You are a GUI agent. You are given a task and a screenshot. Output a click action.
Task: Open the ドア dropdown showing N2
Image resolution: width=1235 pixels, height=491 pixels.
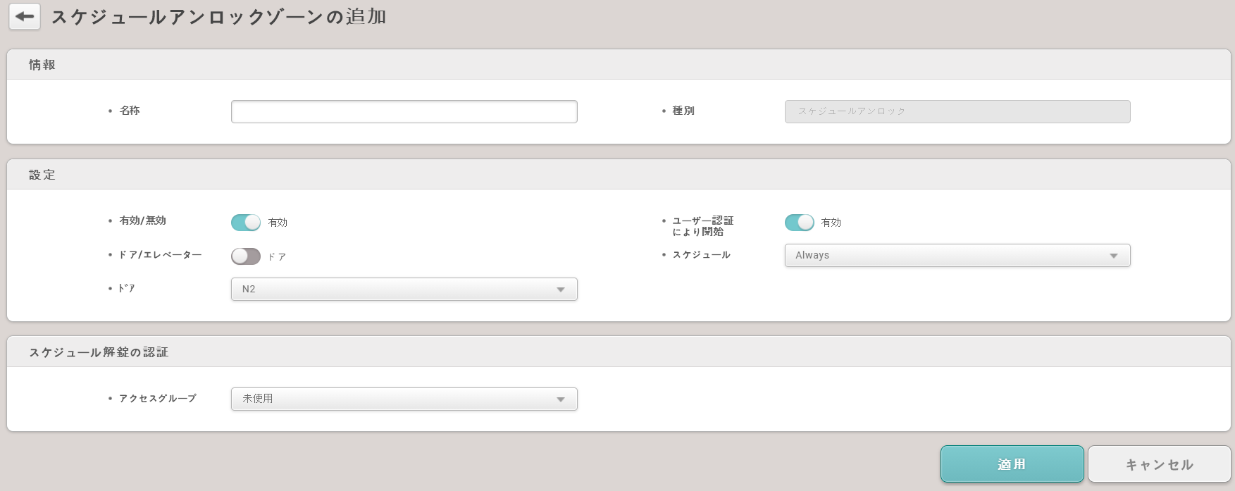coord(404,290)
